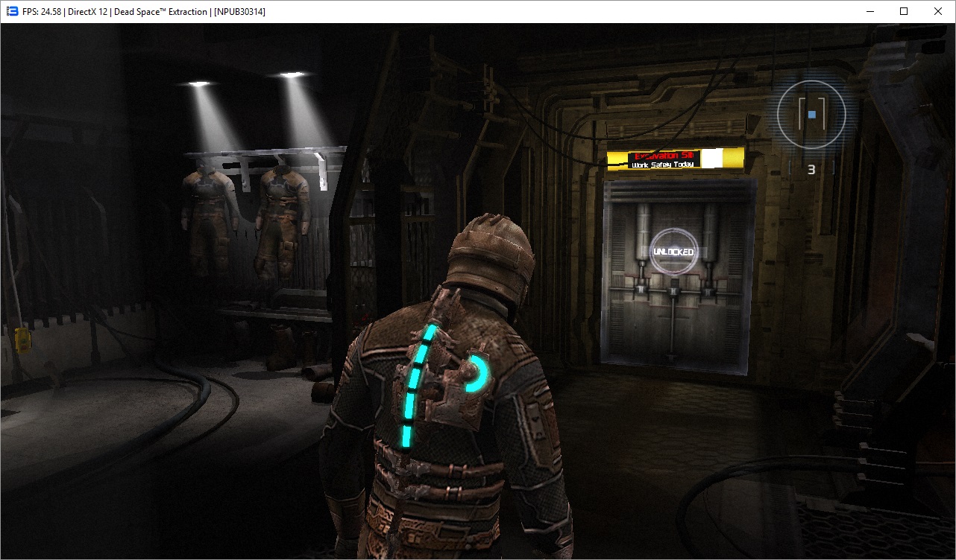Close the Dead Space Extraction window
Viewport: 956px width, 560px height.
tap(938, 11)
